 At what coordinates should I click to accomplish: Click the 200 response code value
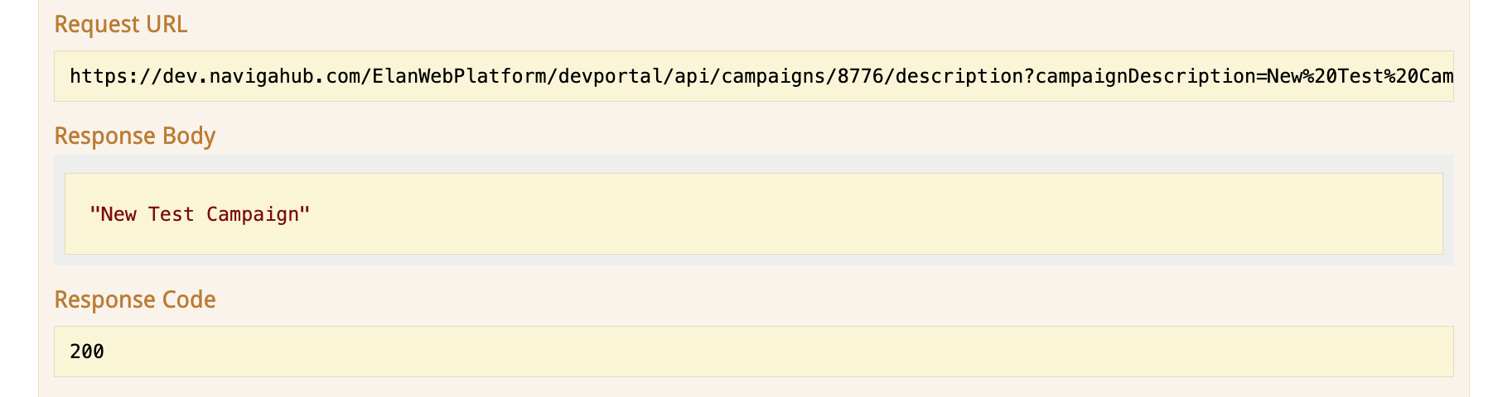(x=87, y=352)
